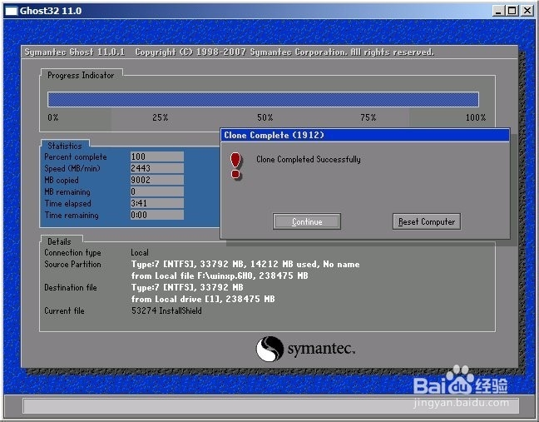Click the 'Statistics' group label
This screenshot has width=539, height=422.
click(x=65, y=146)
